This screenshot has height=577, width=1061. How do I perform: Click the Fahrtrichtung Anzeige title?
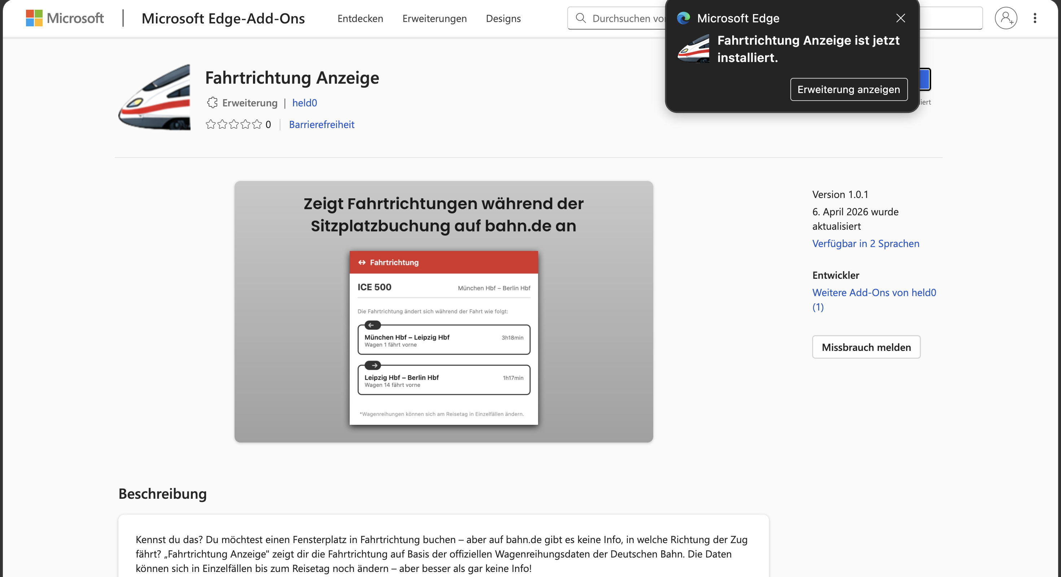[292, 78]
